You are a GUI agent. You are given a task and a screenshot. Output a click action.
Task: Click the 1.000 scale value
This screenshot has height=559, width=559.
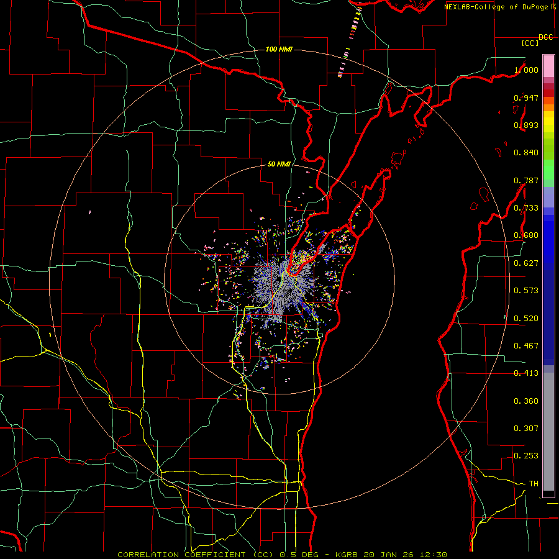click(526, 70)
